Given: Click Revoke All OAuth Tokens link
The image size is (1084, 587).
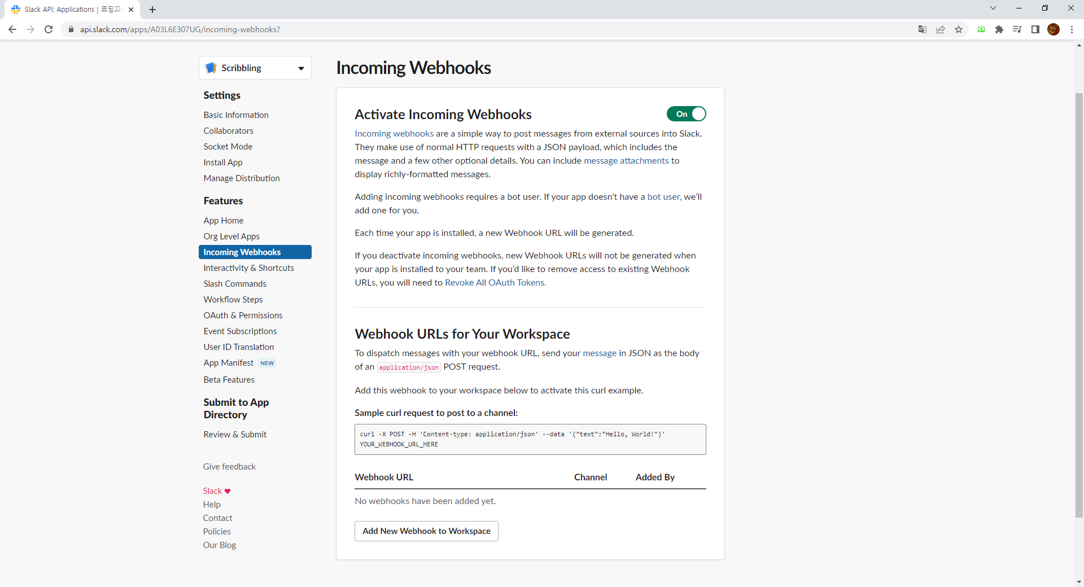Looking at the screenshot, I should tap(495, 282).
